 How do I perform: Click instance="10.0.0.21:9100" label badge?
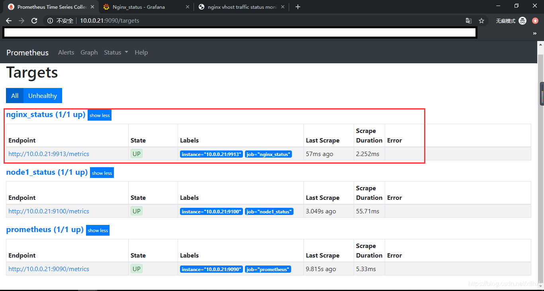coord(211,212)
